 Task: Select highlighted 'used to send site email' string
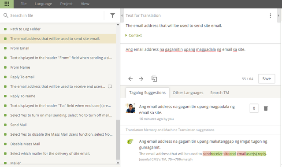click(58, 39)
